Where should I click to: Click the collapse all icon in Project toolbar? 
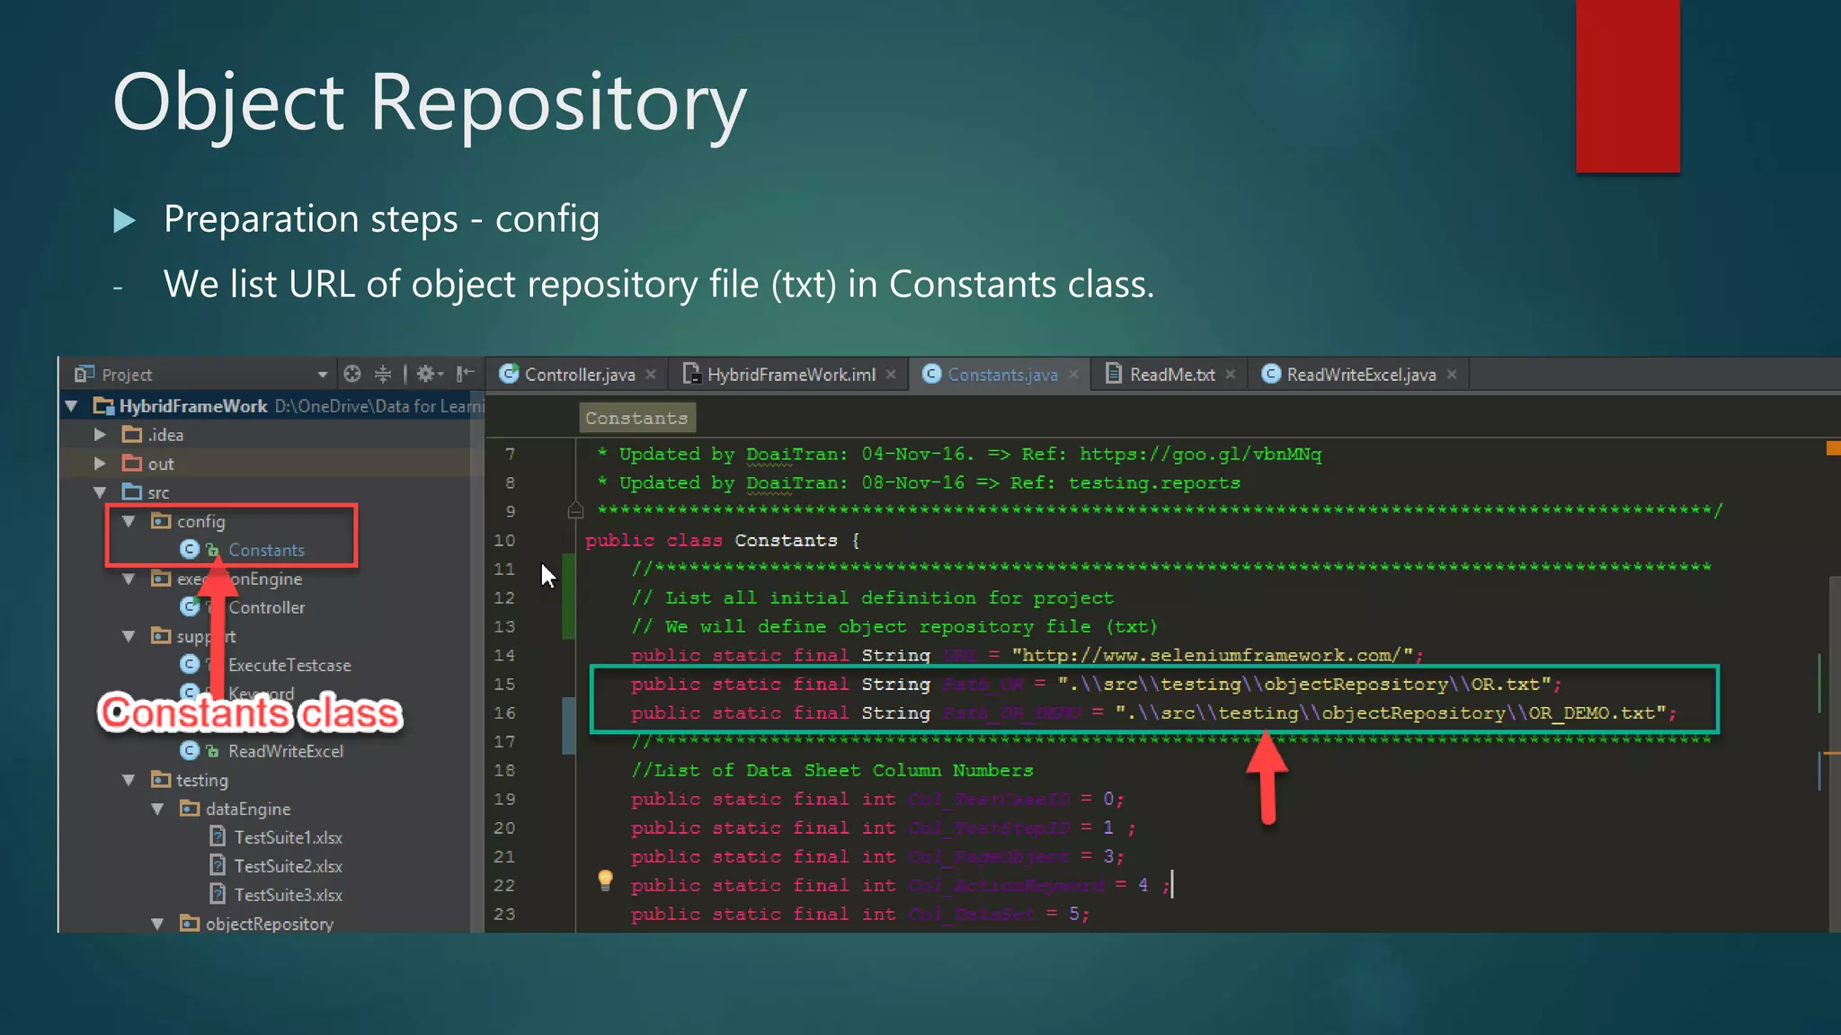[x=383, y=374]
